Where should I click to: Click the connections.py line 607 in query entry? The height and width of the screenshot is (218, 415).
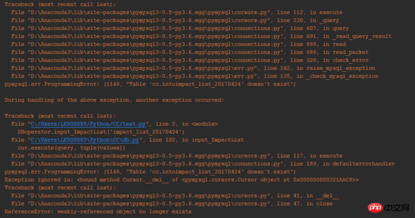pos(180,29)
